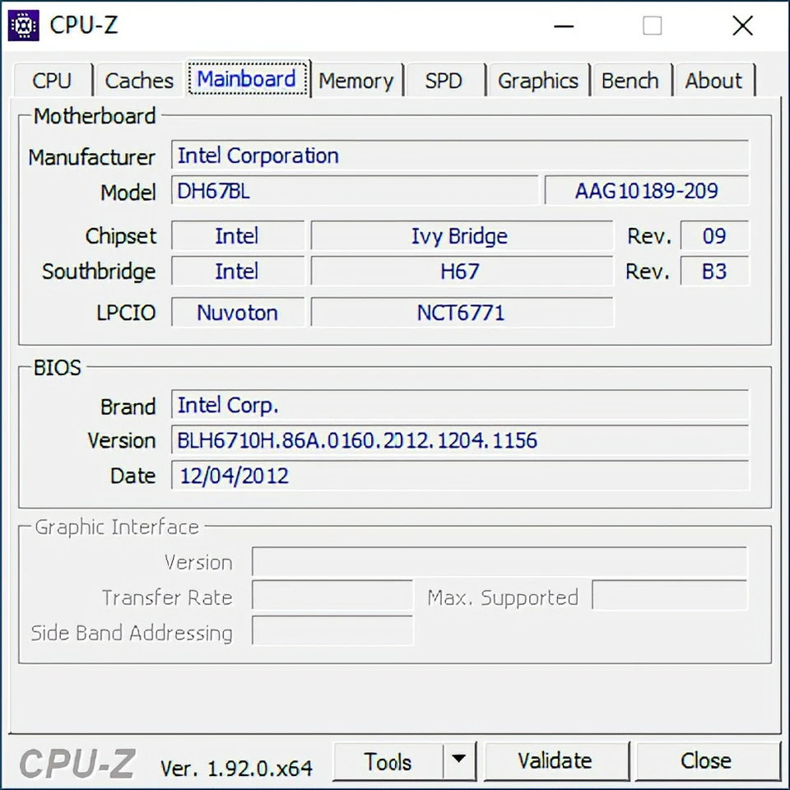Click the Model field showing DH67BL
This screenshot has width=790, height=790.
354,190
